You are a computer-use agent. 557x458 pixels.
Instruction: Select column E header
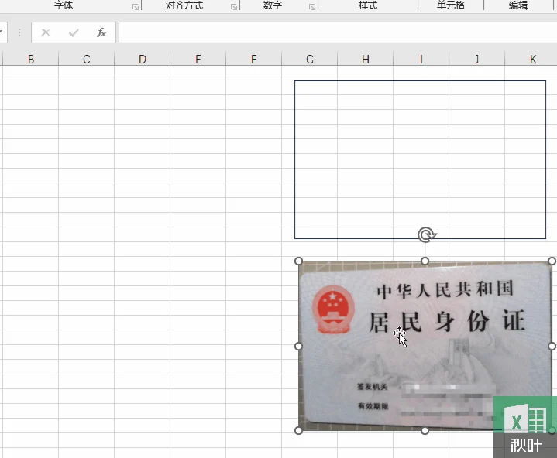(x=198, y=59)
